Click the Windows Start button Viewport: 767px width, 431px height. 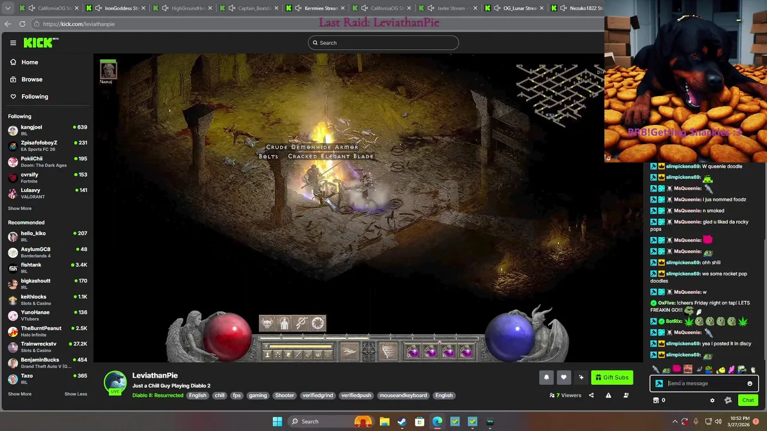[277, 421]
